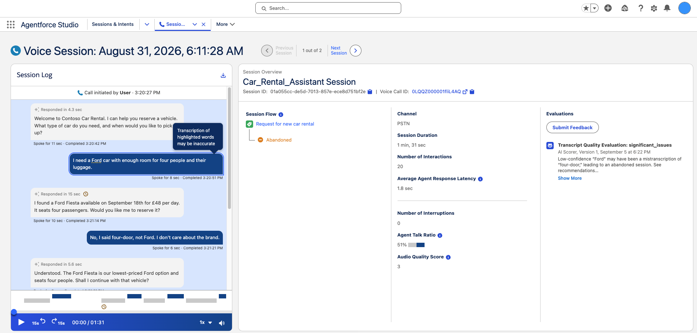Open the Setup gear icon
The height and width of the screenshot is (333, 697).
click(654, 8)
